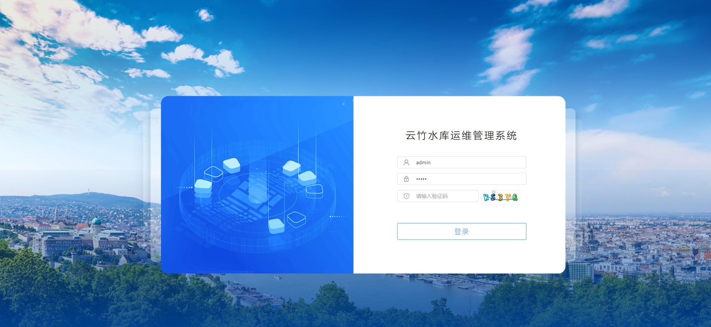Click the tiny square dot at blue panel's corner
The height and width of the screenshot is (327, 711).
coord(343,104)
